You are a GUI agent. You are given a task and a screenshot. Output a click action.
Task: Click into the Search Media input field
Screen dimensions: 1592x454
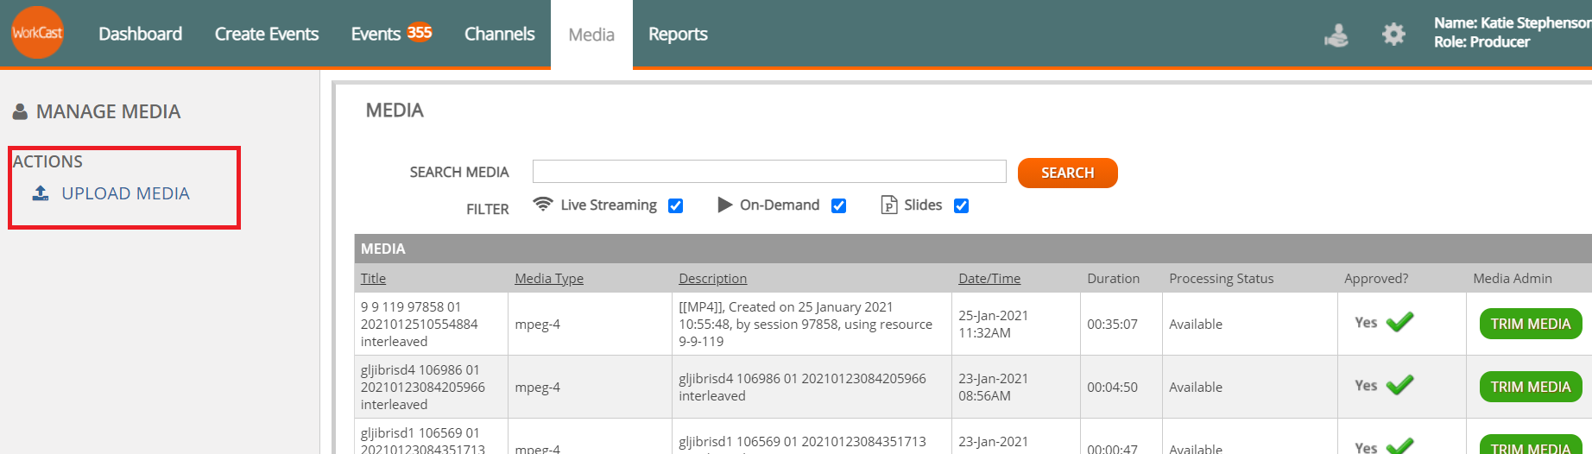769,171
